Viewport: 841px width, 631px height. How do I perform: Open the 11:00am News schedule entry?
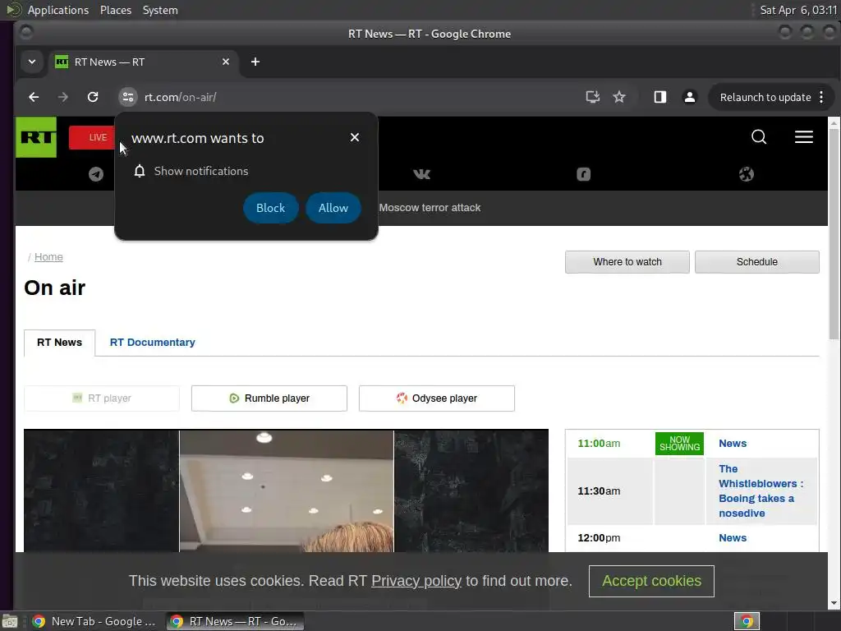[732, 443]
